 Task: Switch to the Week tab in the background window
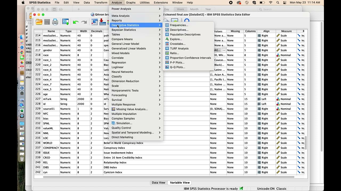pos(180,9)
